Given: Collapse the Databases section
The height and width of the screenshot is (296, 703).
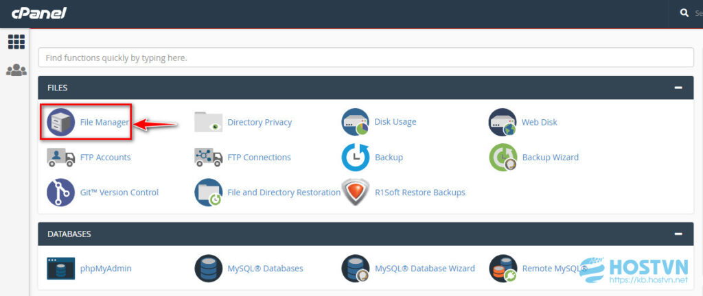Looking at the screenshot, I should (678, 234).
